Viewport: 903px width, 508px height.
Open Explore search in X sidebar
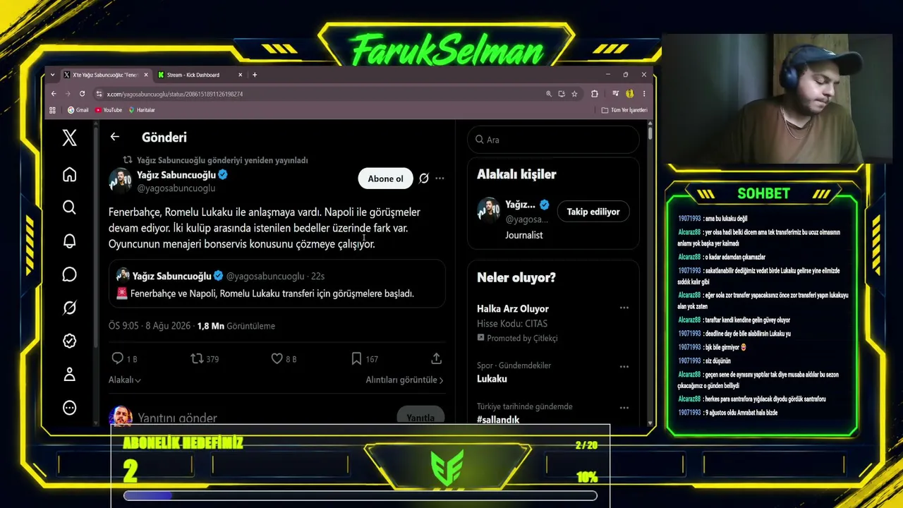coord(69,207)
